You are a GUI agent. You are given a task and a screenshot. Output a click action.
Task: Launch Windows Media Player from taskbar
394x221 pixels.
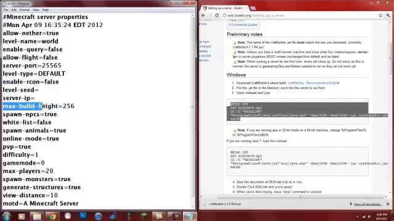click(22, 216)
